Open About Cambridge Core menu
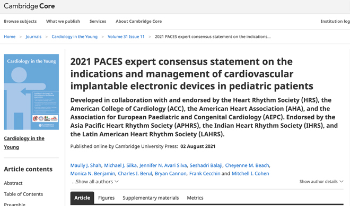The width and height of the screenshot is (350, 206). (x=138, y=21)
